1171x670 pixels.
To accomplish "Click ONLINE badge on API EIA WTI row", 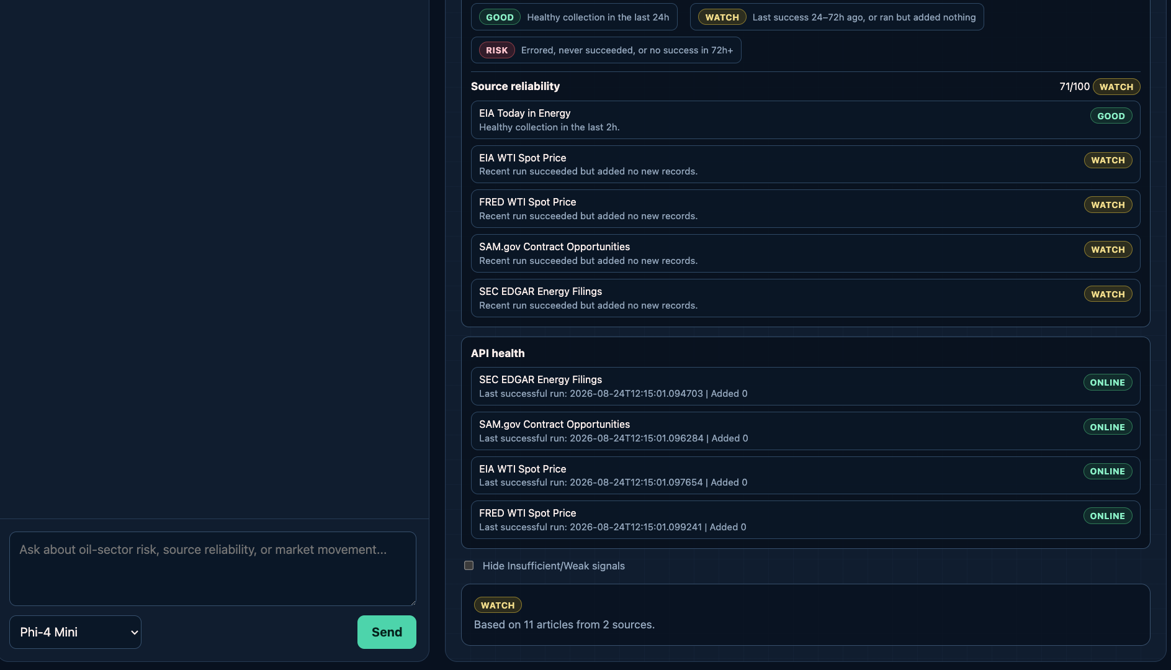I will click(x=1108, y=471).
